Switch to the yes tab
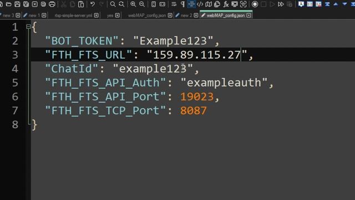355x200 pixels. point(110,16)
